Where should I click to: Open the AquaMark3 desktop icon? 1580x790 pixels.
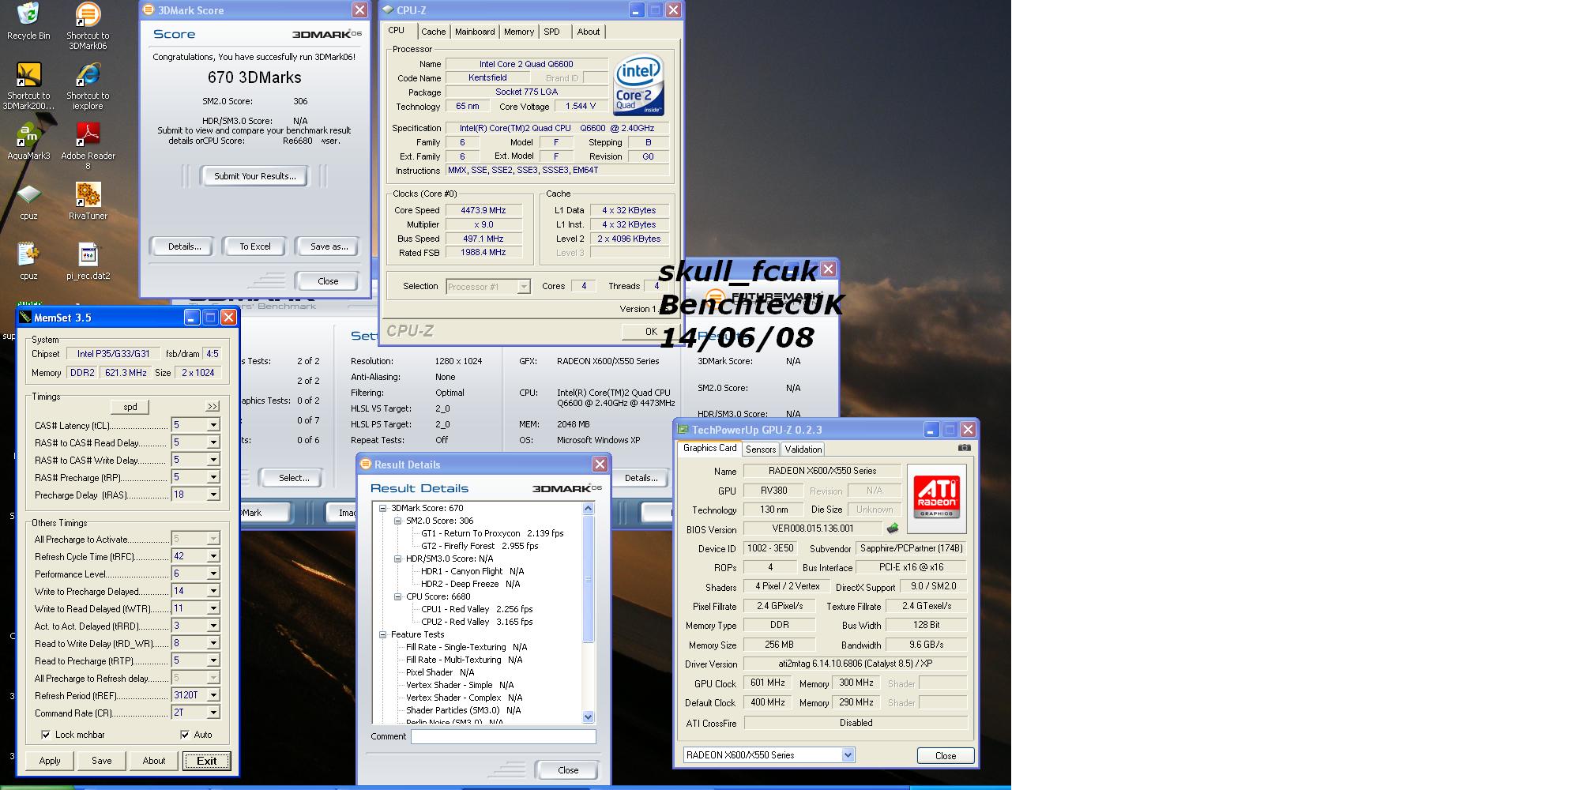click(x=28, y=142)
